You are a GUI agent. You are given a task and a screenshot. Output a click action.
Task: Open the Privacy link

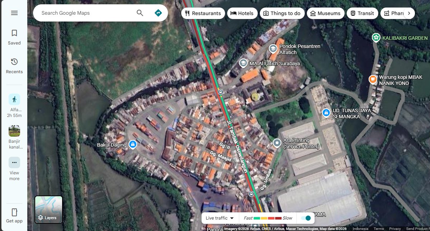(395, 228)
